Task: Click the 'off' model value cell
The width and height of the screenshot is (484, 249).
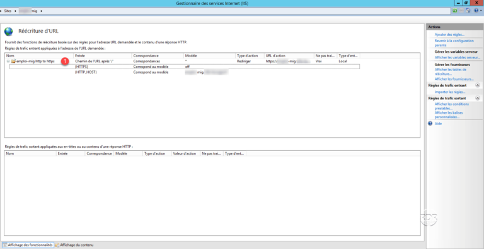Action: 187,67
